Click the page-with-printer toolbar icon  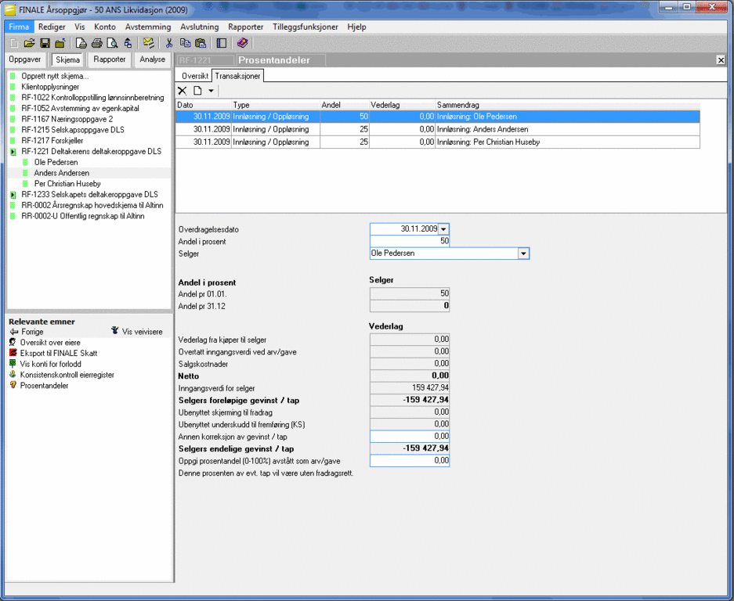[81, 44]
